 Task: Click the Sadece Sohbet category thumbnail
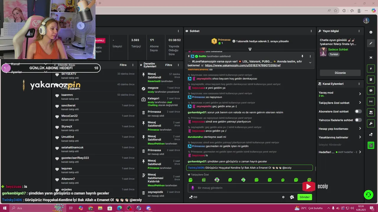point(323,52)
